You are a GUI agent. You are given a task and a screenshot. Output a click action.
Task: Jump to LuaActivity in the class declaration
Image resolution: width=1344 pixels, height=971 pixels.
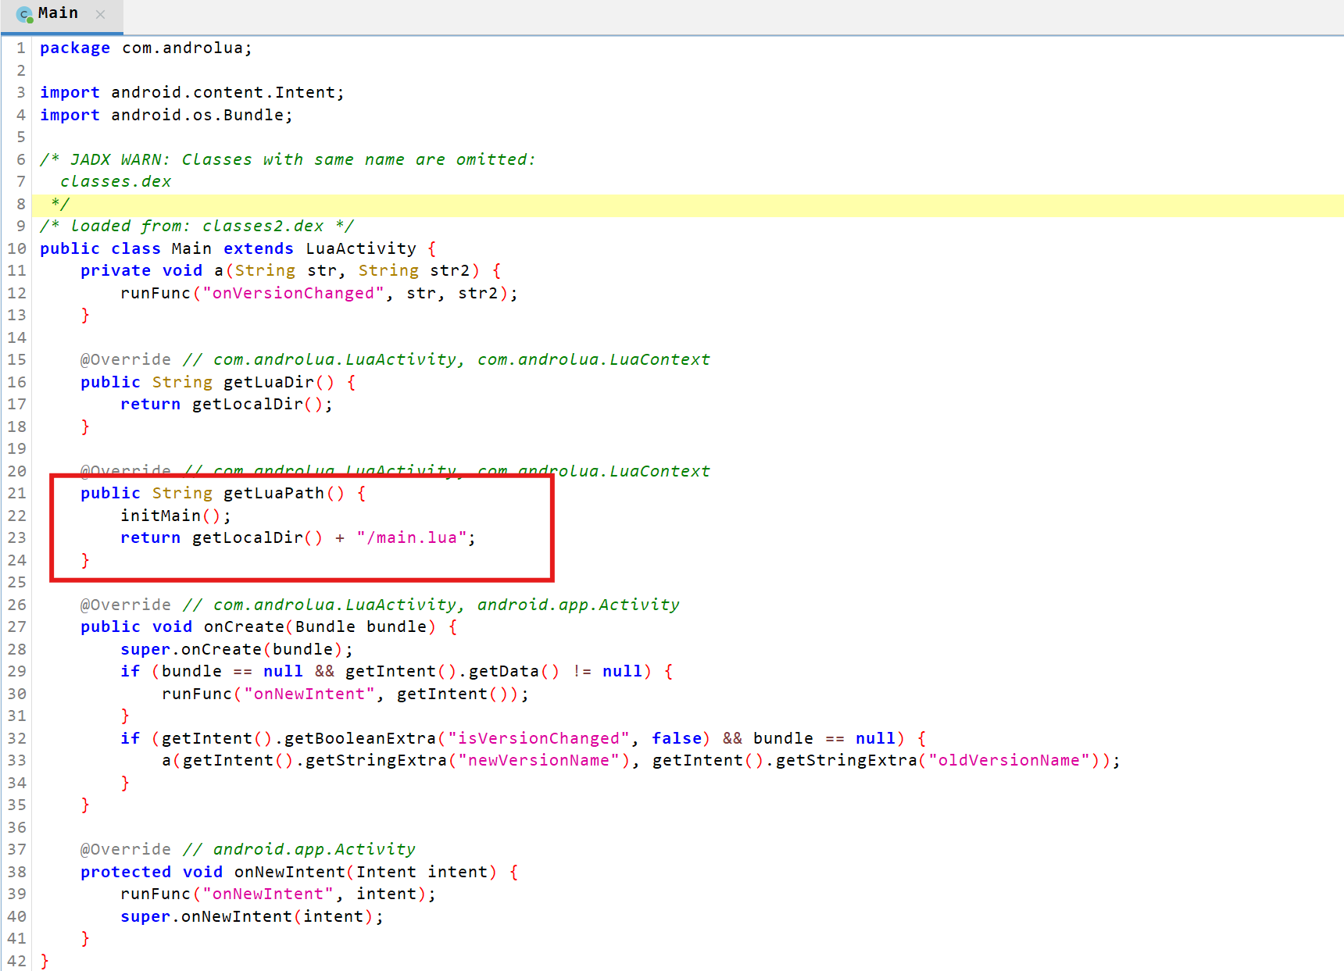[x=360, y=248]
